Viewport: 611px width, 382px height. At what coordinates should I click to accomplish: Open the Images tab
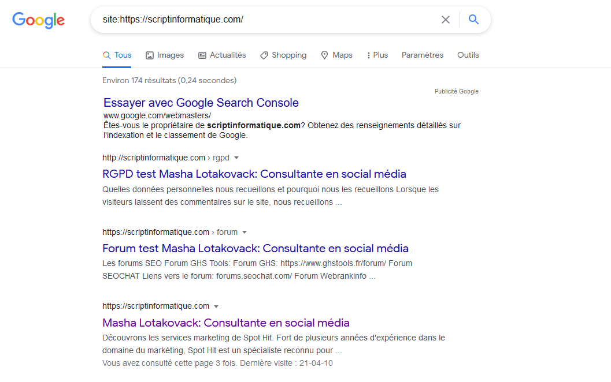click(164, 55)
